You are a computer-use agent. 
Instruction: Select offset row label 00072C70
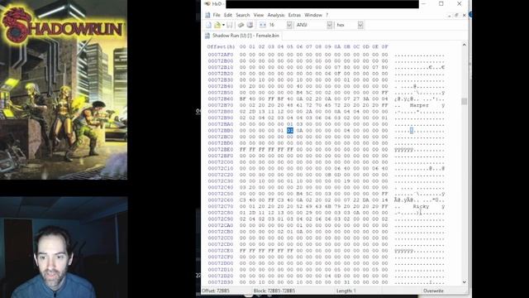pos(221,206)
